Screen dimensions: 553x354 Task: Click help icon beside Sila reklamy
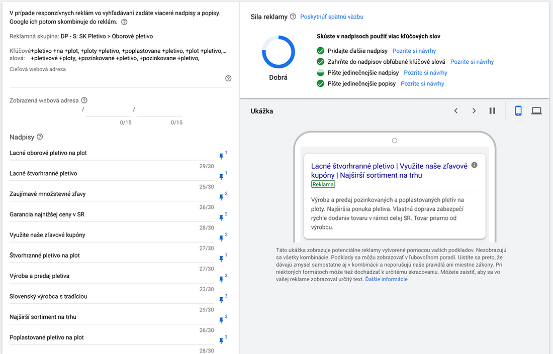point(293,17)
